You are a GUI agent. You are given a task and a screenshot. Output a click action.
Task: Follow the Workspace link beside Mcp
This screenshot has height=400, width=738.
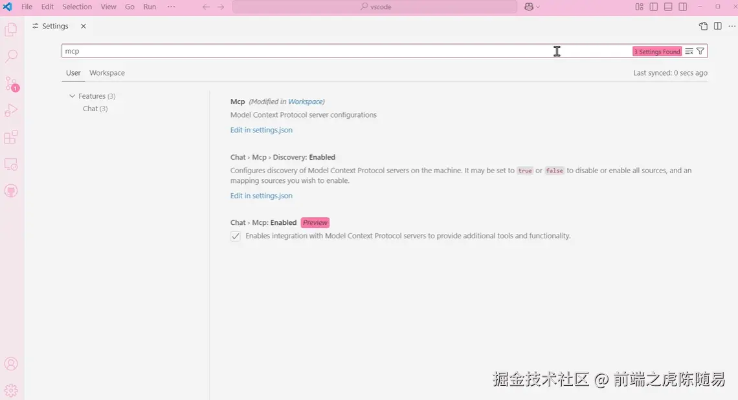306,101
